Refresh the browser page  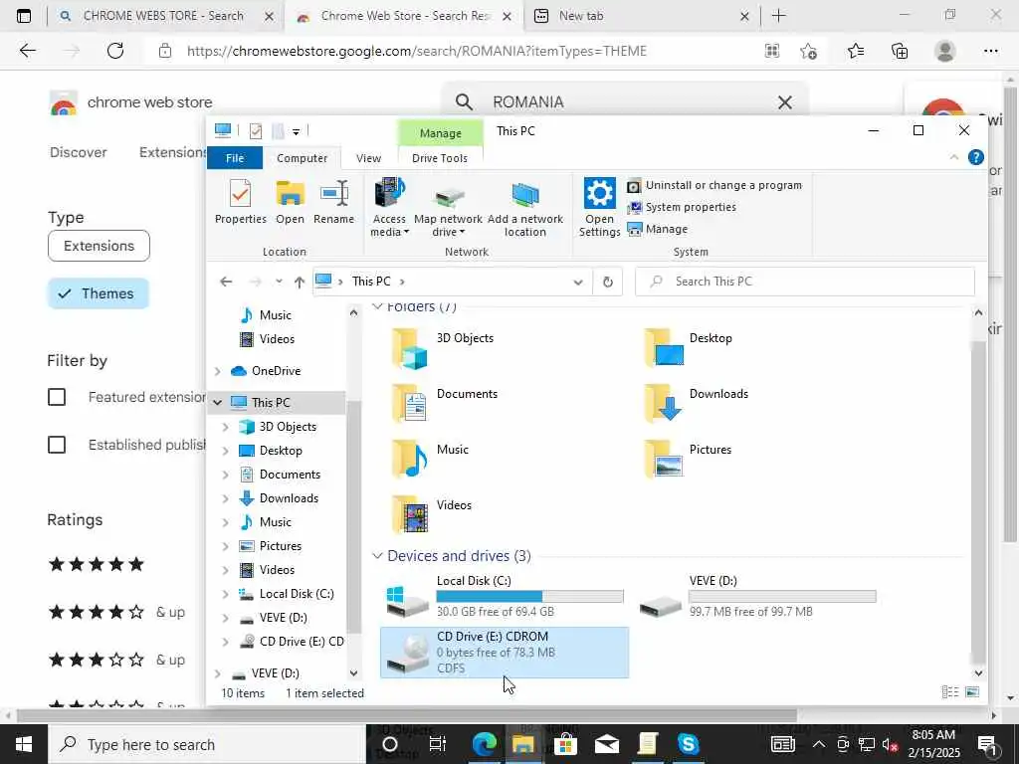(x=115, y=51)
